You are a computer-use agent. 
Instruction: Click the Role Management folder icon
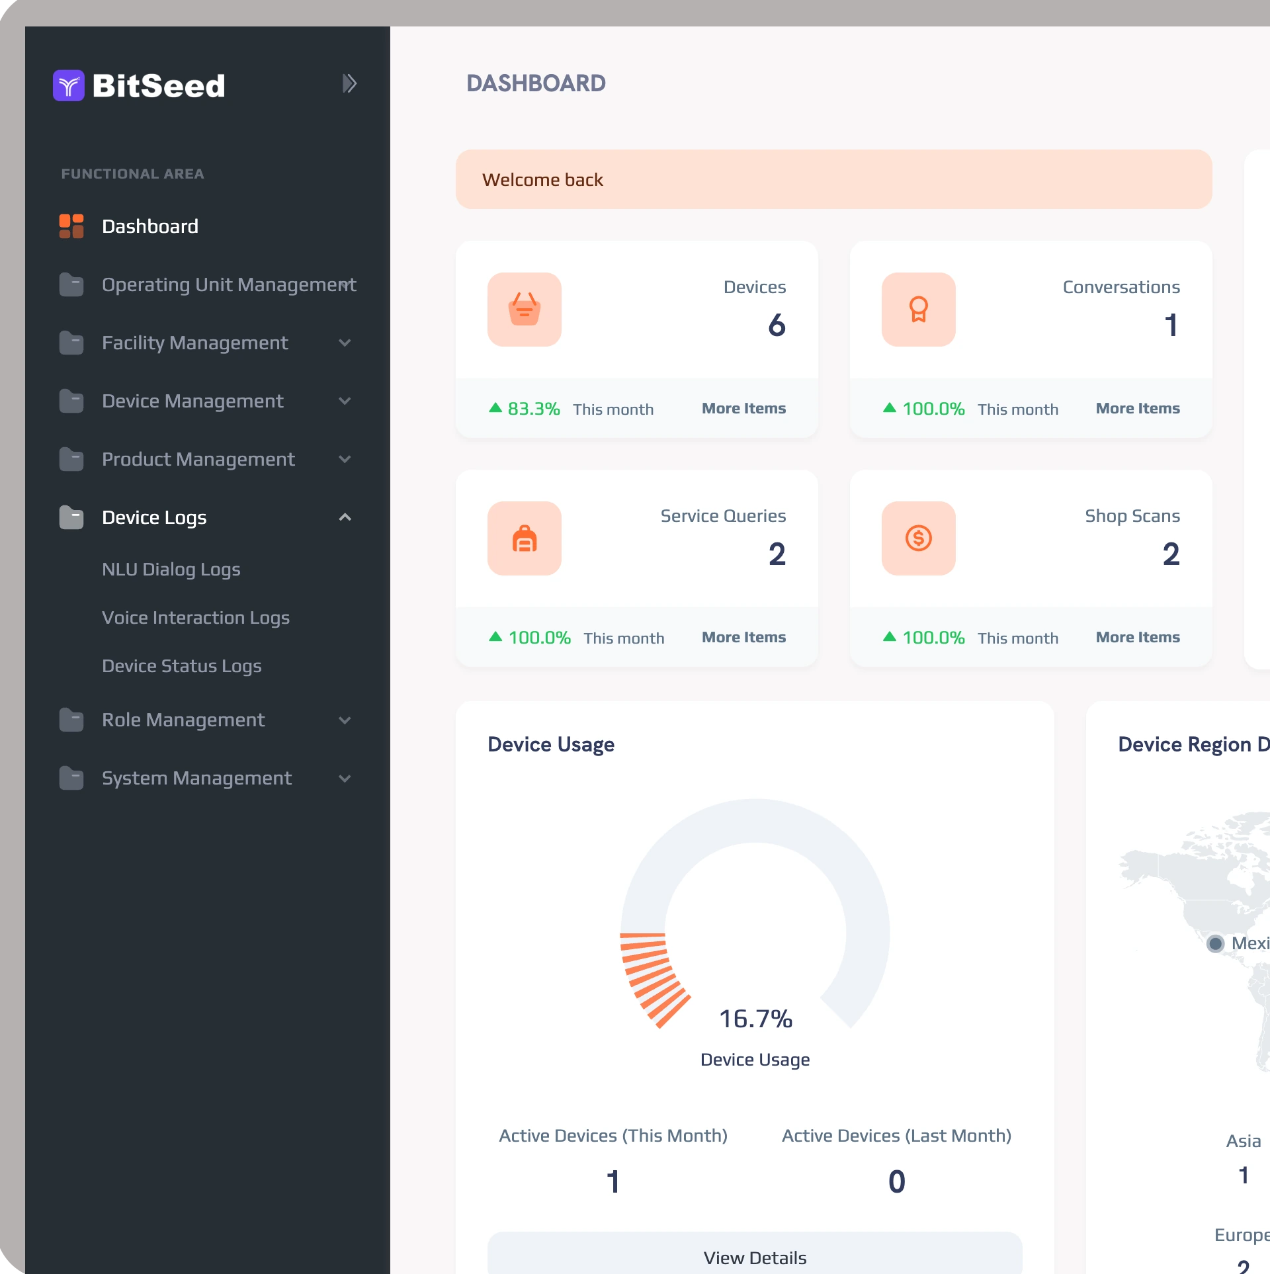coord(71,720)
